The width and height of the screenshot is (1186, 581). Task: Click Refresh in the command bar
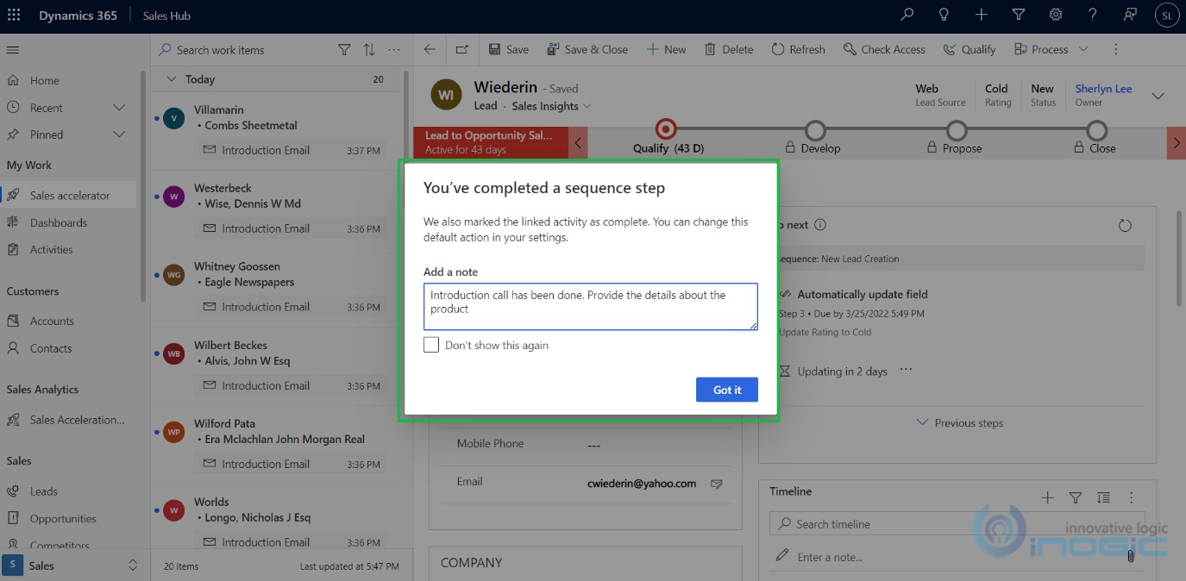798,49
